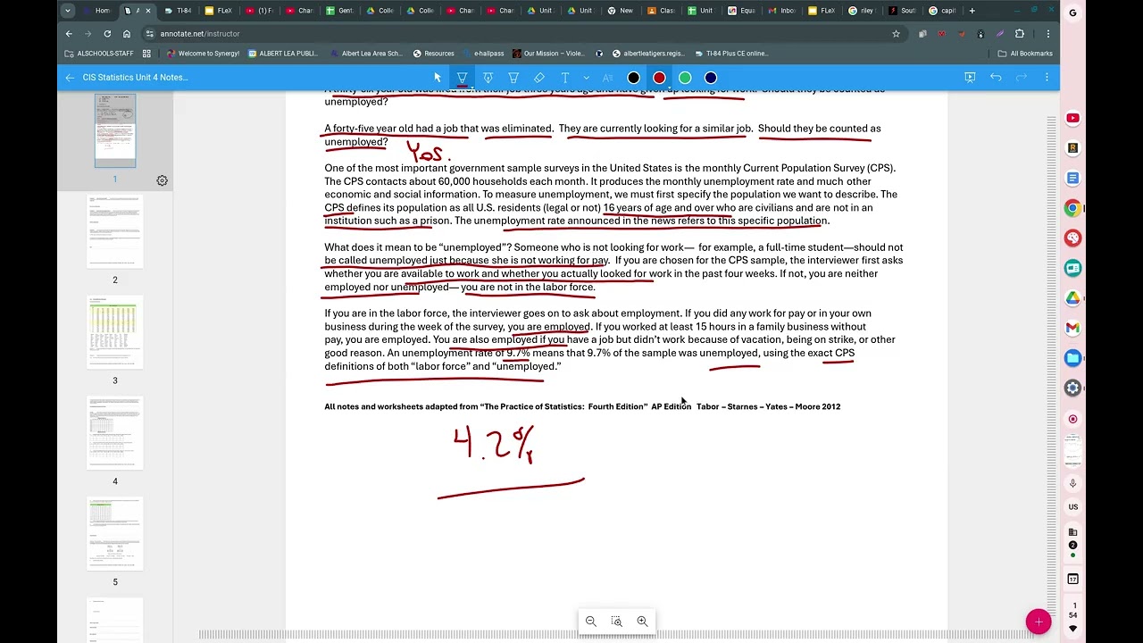Switch to the capit browser tab
1143x643 pixels.
(x=942, y=11)
